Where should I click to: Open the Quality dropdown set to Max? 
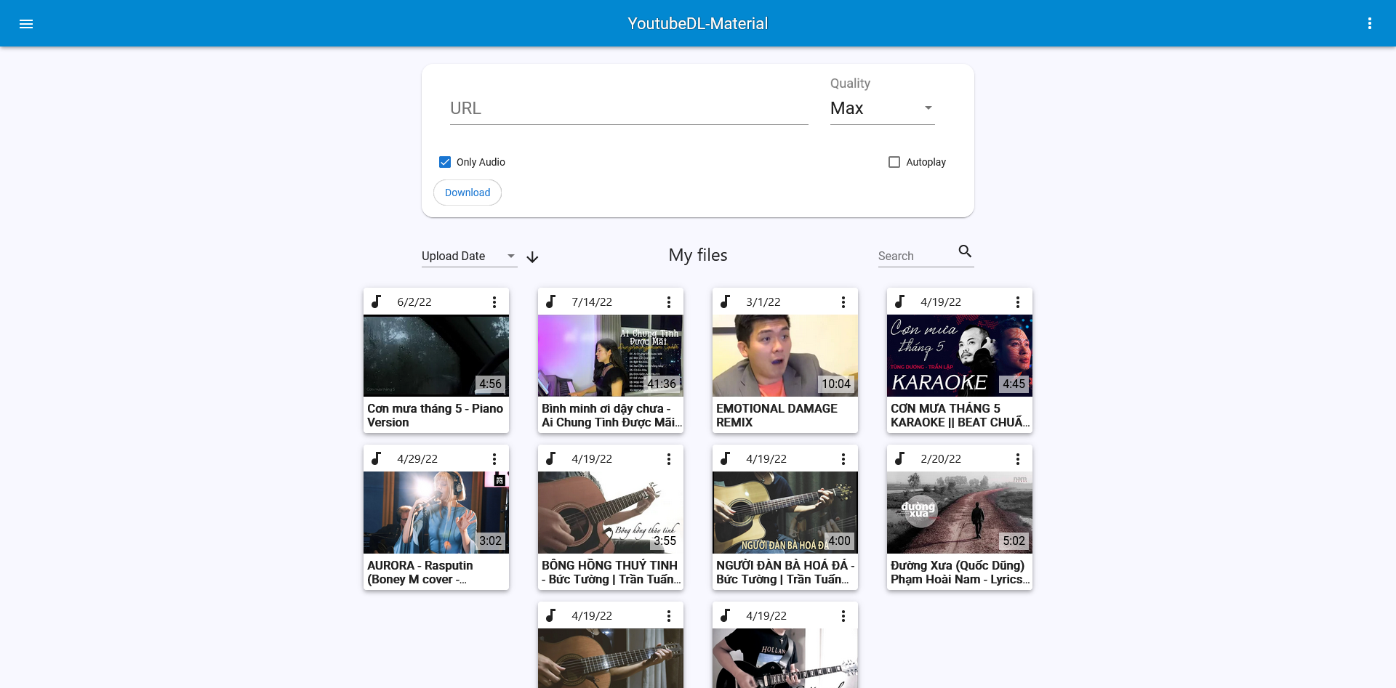point(882,108)
